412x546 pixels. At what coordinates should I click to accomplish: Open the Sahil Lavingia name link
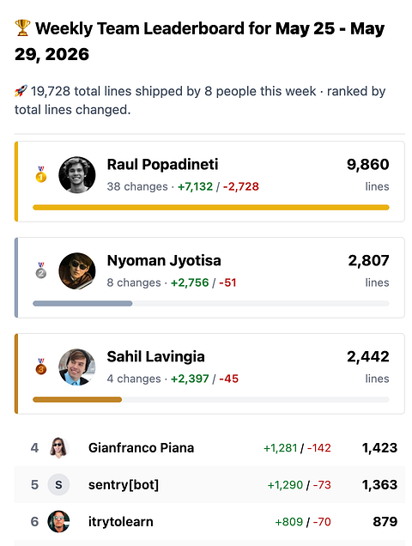155,357
